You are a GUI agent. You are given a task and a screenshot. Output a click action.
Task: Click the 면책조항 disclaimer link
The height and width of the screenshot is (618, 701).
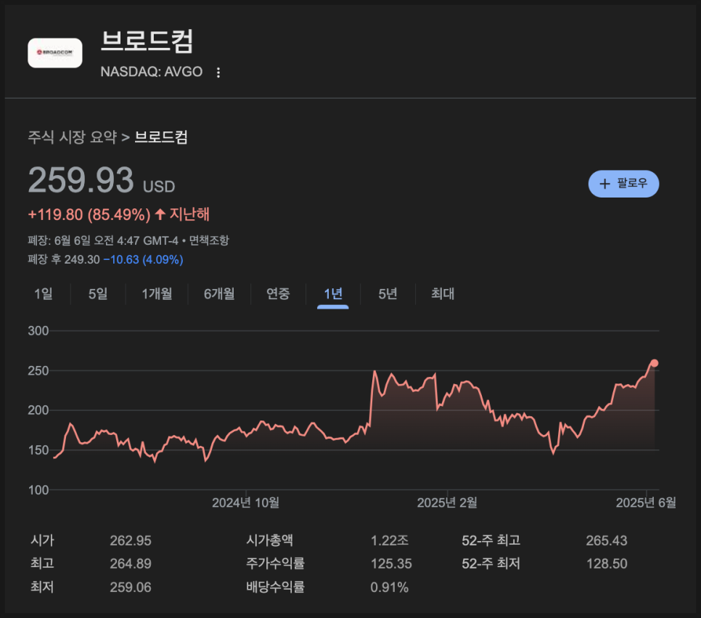[x=209, y=241]
